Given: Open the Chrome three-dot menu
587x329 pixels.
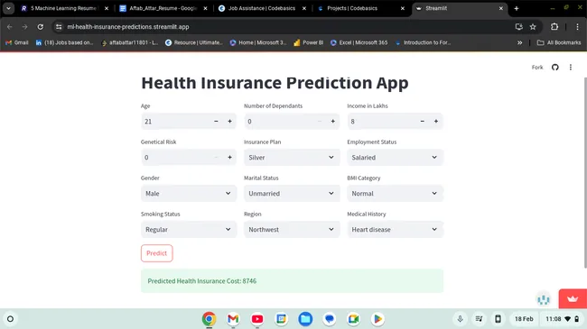Looking at the screenshot, I should [x=577, y=27].
